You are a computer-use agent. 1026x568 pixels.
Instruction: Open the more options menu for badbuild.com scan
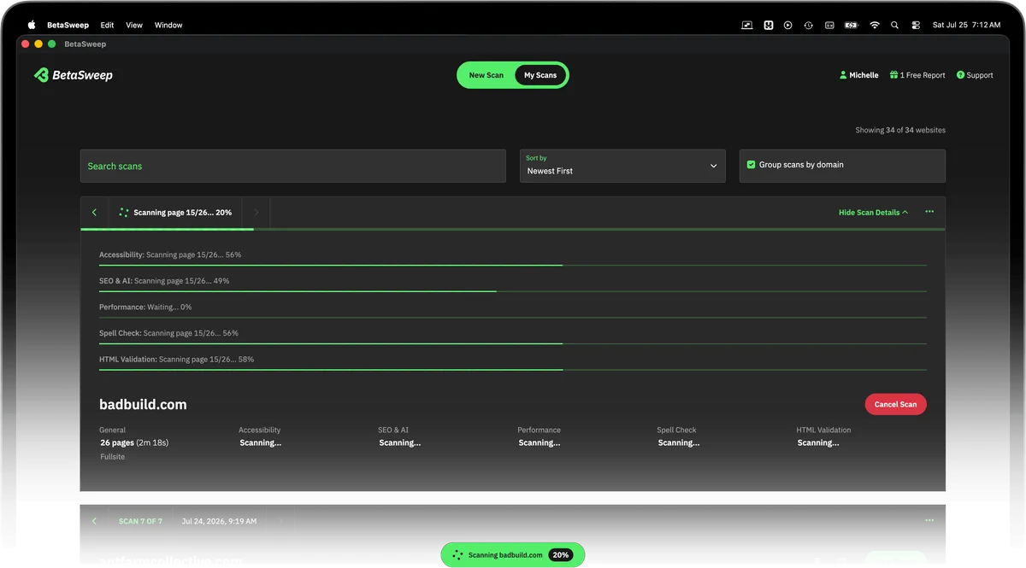pyautogui.click(x=929, y=212)
